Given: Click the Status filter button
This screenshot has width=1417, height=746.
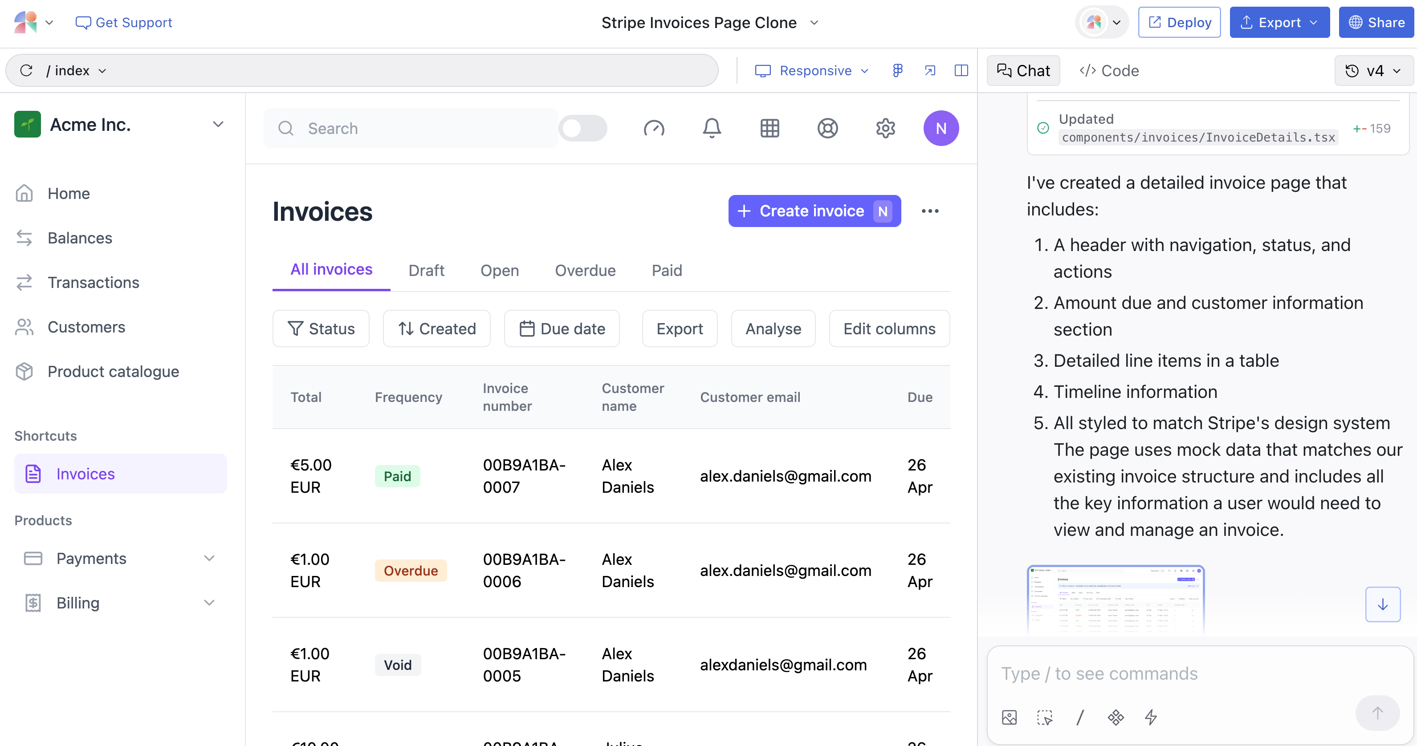Looking at the screenshot, I should pyautogui.click(x=321, y=328).
